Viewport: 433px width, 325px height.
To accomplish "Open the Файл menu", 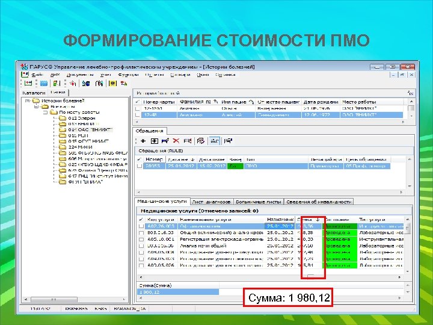I will [37, 75].
